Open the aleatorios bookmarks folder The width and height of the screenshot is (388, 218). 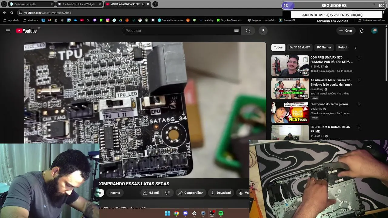point(30,20)
